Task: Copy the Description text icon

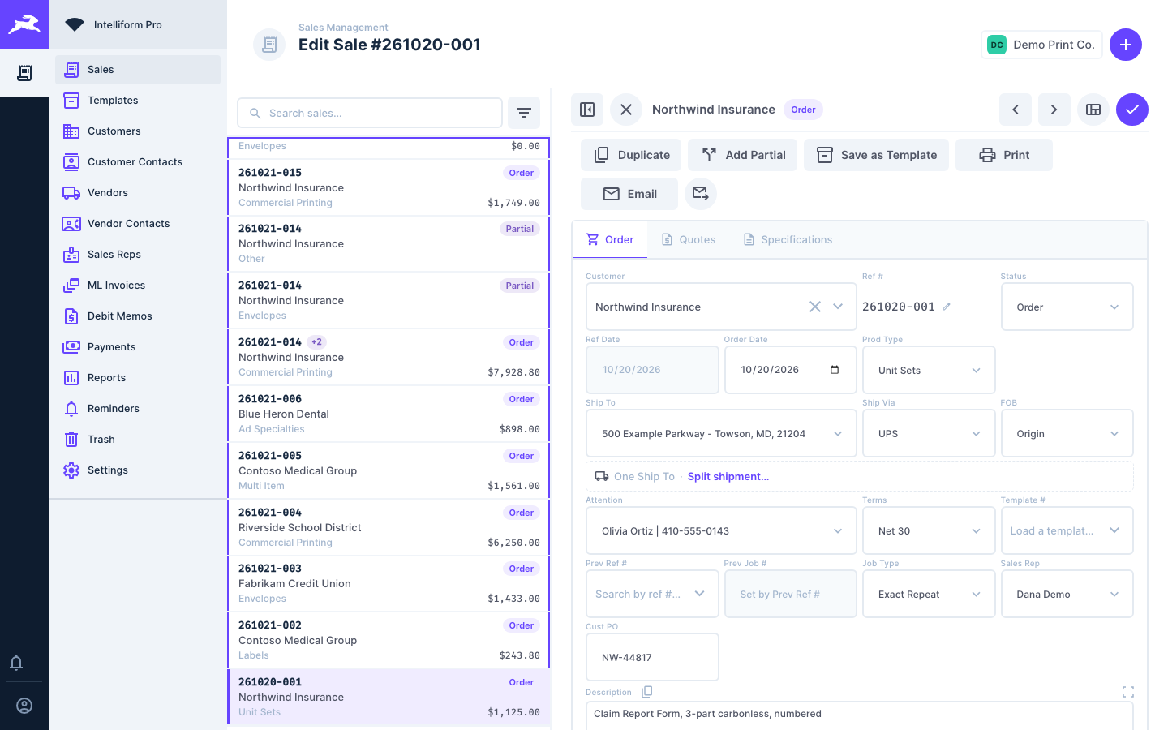Action: coord(646,692)
